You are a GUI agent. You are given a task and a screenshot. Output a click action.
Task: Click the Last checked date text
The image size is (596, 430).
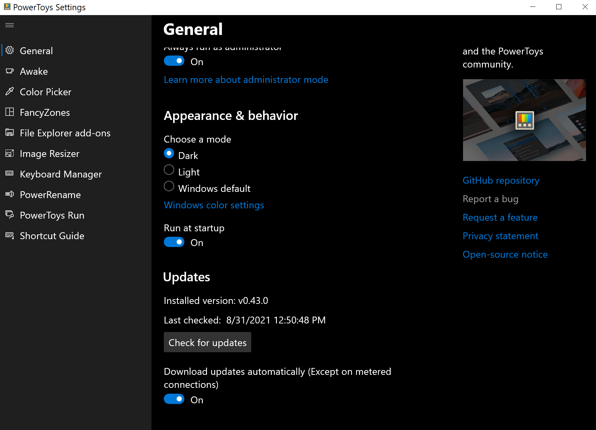point(245,320)
